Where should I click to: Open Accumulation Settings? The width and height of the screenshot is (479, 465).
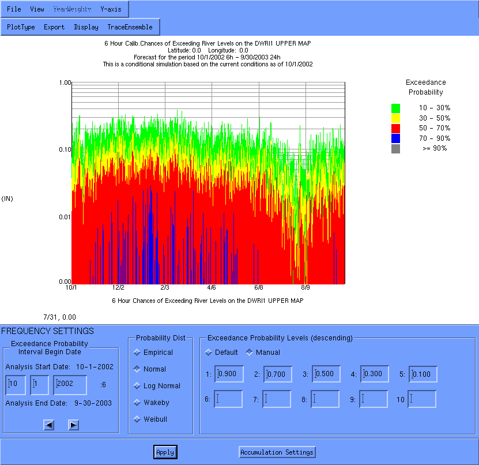(x=277, y=452)
